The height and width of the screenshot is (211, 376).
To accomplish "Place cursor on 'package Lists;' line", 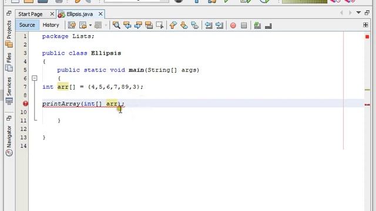I will (68, 36).
